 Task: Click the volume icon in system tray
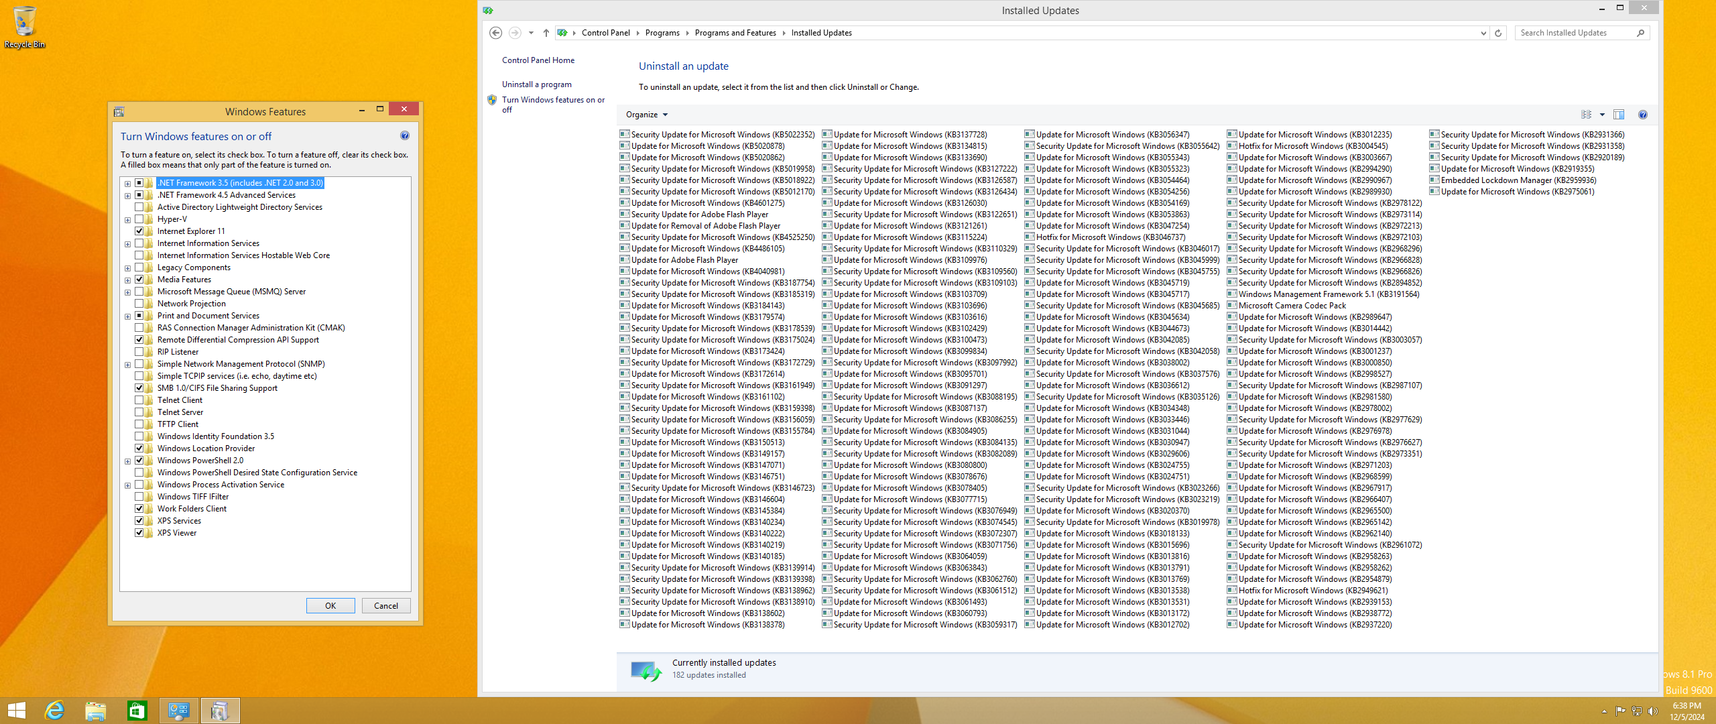pyautogui.click(x=1654, y=711)
